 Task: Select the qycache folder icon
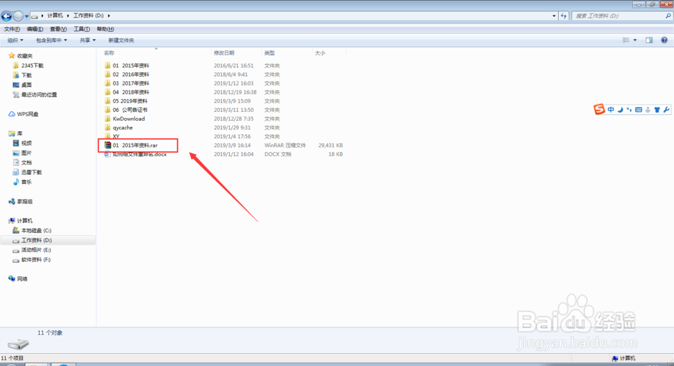tap(107, 127)
